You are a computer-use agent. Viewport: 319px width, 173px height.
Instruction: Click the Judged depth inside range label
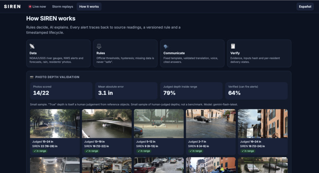click(180, 87)
